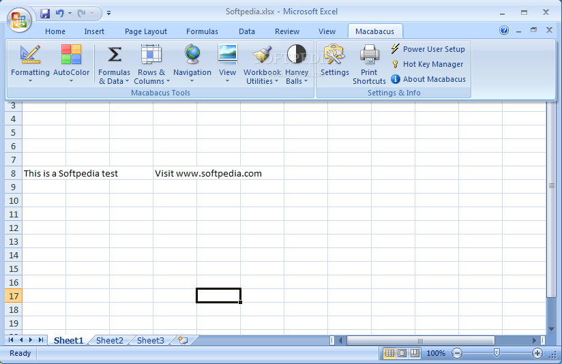Open Macabacus Settings
Viewport: 562px width, 364px height.
pyautogui.click(x=334, y=55)
